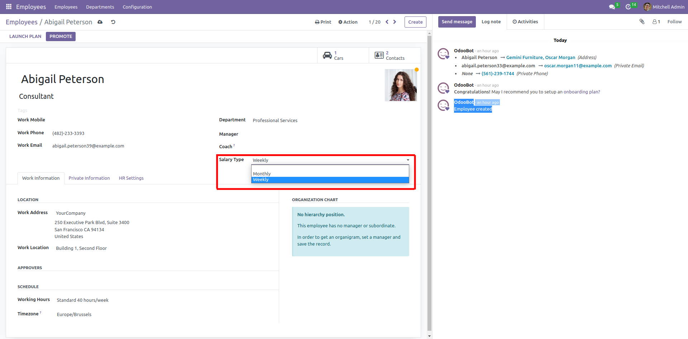
Task: Click the employee name Abigail Peterson field
Action: tap(62, 79)
